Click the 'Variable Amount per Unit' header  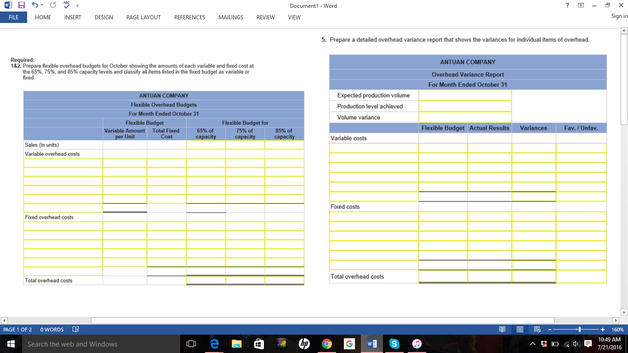tap(125, 134)
